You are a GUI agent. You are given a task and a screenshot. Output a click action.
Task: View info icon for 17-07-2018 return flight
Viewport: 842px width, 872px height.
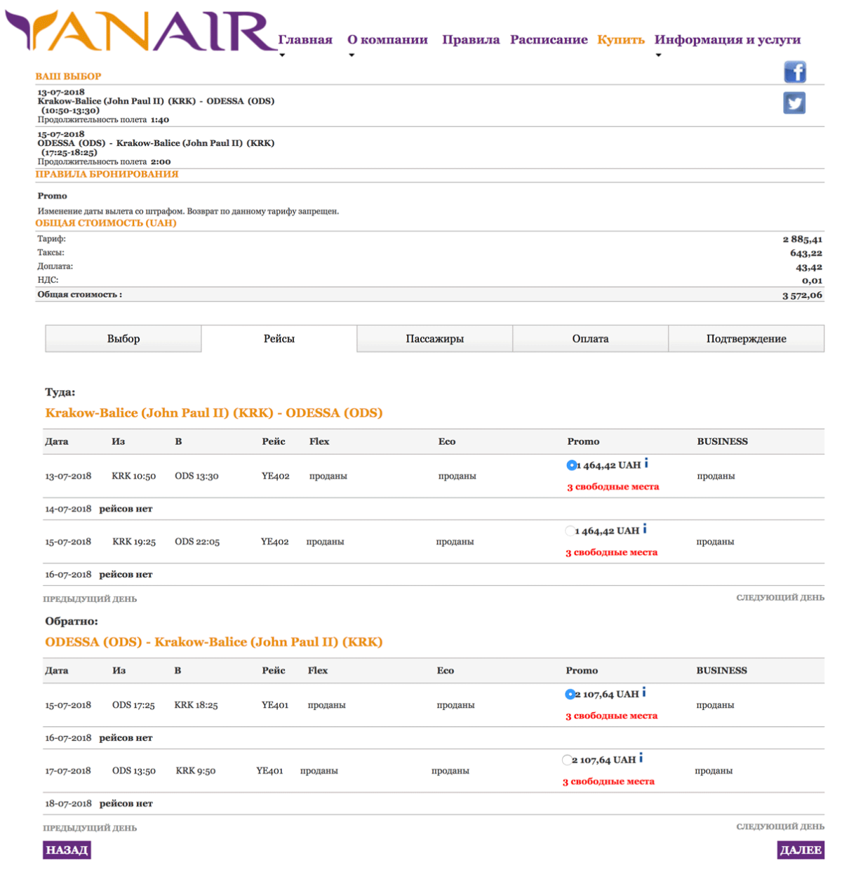pos(641,758)
